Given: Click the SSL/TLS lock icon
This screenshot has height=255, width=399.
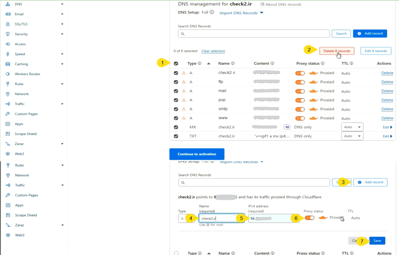Looking at the screenshot, I should (x=8, y=24).
